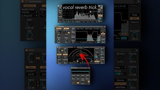
Task: Select the highlighted waveform icon in Auto Pan
Action: pyautogui.click(x=88, y=81)
